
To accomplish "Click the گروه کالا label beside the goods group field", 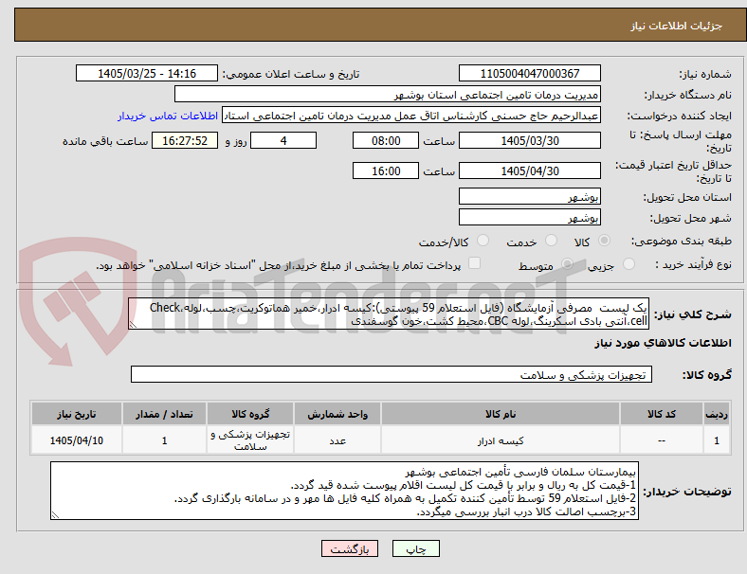I will coord(707,374).
